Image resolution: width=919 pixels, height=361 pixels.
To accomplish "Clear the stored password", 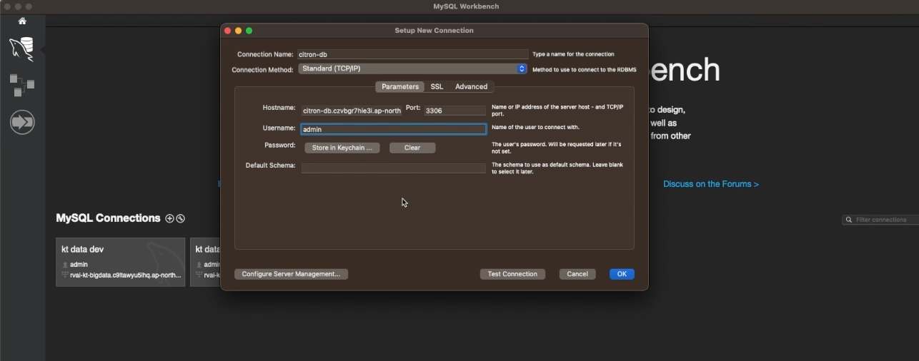I will tap(412, 148).
